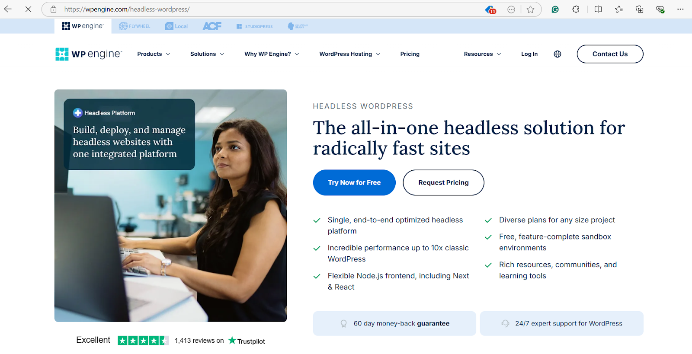Switch to Delicious Brains brand tab
This screenshot has width=692, height=354.
tap(298, 26)
